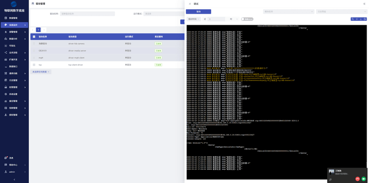Click the 驱动管理 page title icon
369x183 pixels.
(33, 4)
